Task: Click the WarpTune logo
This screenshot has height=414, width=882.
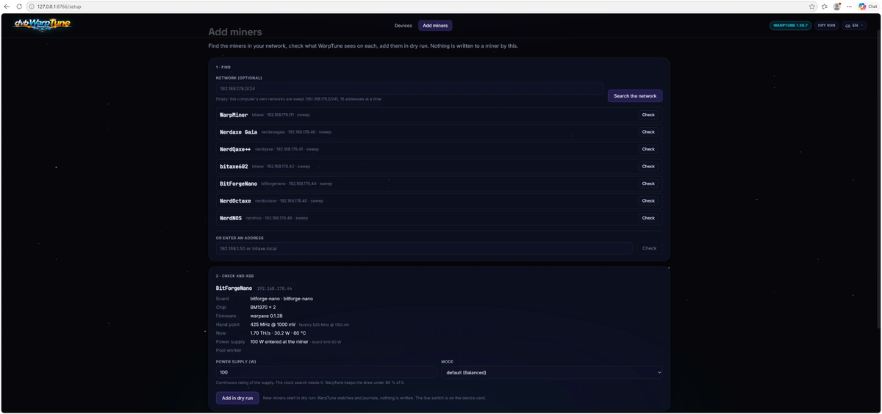Action: click(x=43, y=24)
